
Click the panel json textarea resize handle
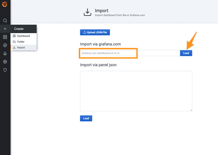click(191, 110)
